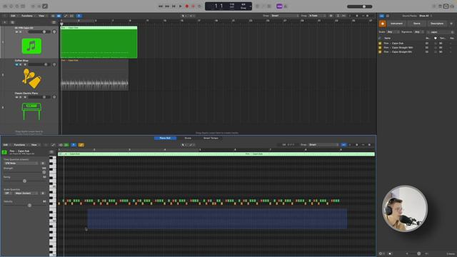Click the Genre filter button in Loop Browser

tap(417, 24)
